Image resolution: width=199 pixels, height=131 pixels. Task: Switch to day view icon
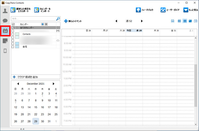coord(179,21)
